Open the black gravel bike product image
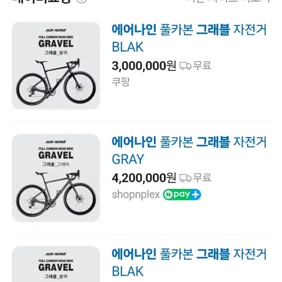The image size is (282, 282). coord(56,66)
